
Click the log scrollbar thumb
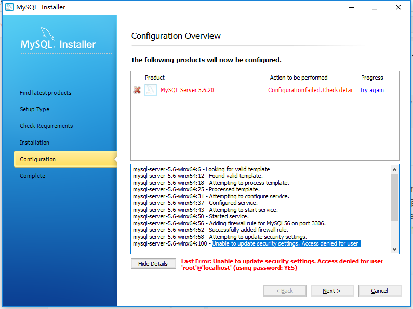(x=394, y=197)
